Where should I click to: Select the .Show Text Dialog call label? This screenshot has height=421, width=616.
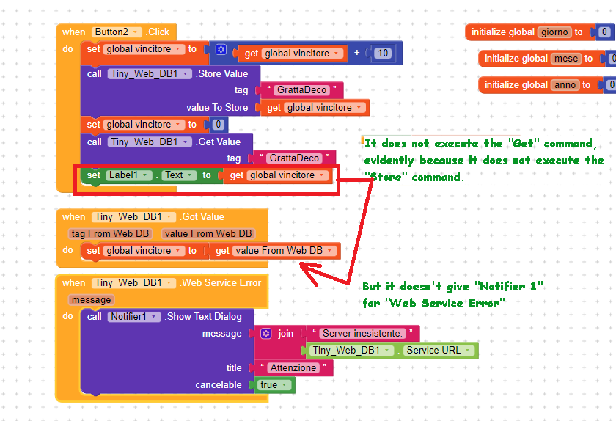pyautogui.click(x=203, y=317)
